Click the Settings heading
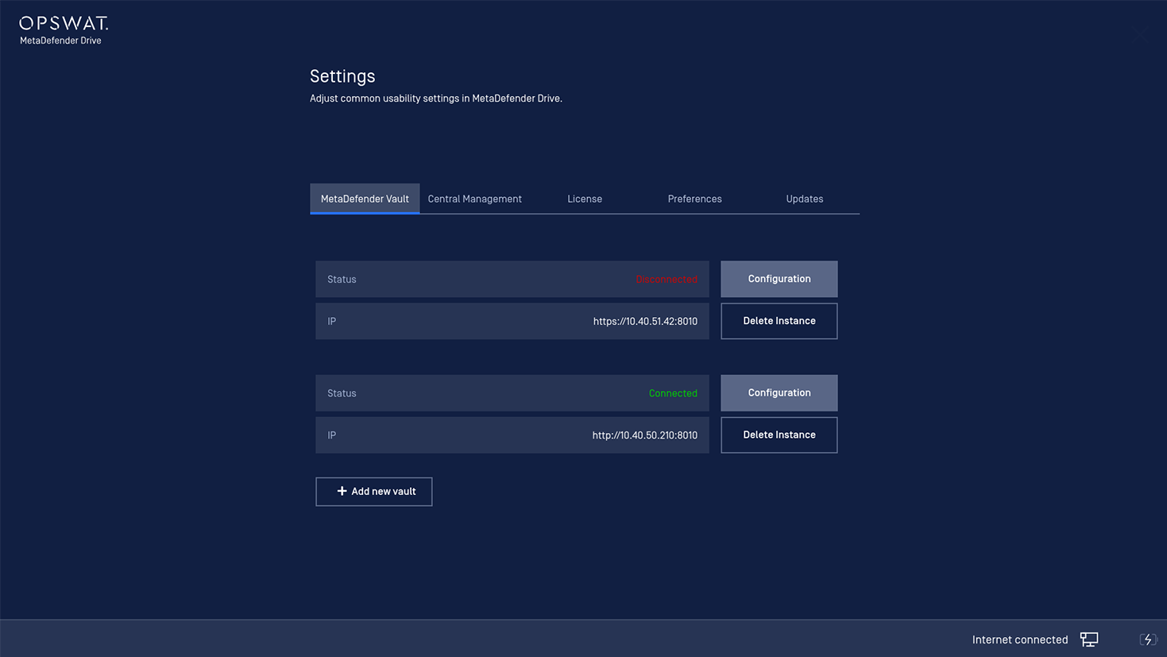 click(x=342, y=76)
